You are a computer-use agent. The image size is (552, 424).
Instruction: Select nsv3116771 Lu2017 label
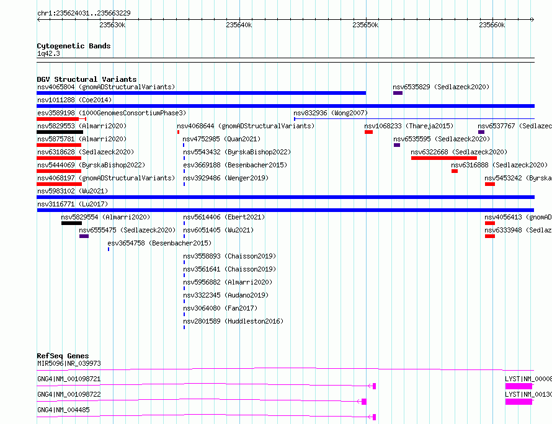pos(73,204)
